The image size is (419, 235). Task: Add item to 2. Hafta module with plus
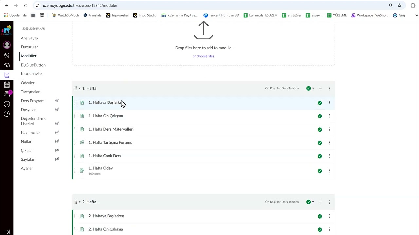(320, 202)
